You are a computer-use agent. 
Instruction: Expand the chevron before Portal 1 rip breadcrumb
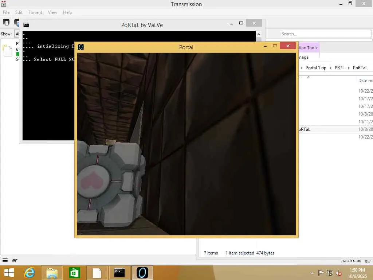point(301,68)
